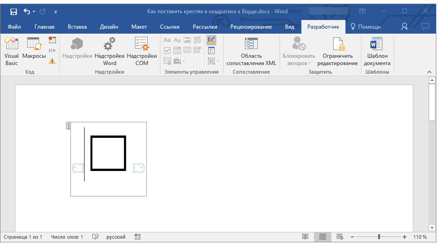Open the Рецензирование tab
440x246 pixels.
(251, 27)
